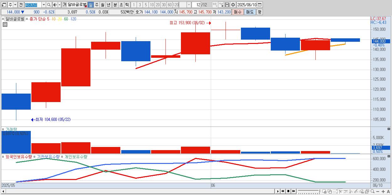Select the 월 monthly period button
Image resolution: width=392 pixels, height=195 pixels.
102,5
